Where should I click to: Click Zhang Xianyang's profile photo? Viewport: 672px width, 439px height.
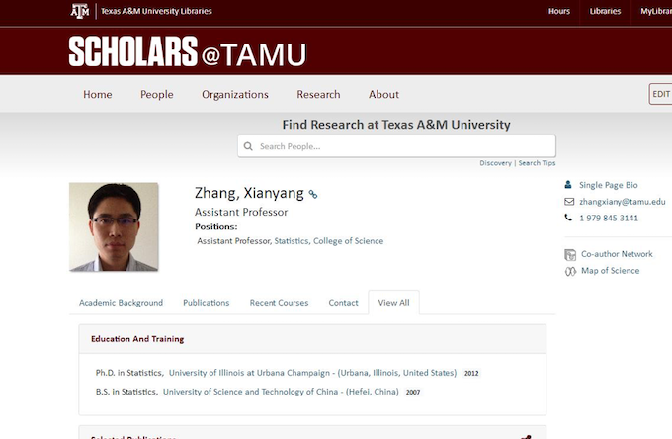[114, 226]
